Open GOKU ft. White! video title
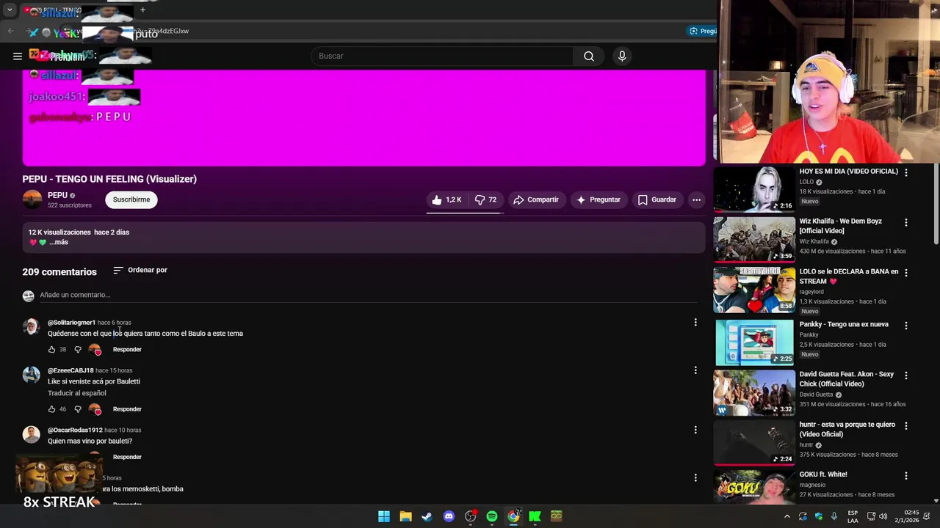This screenshot has width=940, height=528. coord(822,474)
